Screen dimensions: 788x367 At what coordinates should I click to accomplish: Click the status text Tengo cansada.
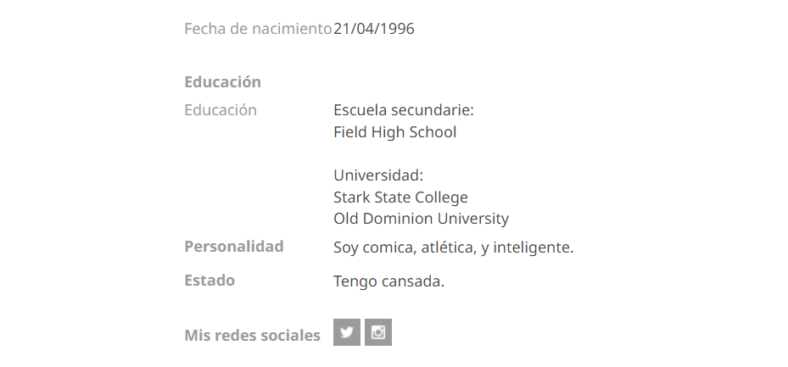389,281
